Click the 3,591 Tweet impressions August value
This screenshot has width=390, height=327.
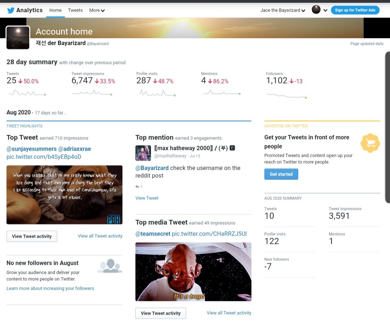[339, 216]
